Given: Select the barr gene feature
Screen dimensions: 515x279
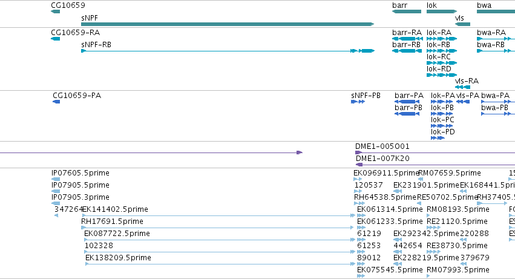Looking at the screenshot, I should [x=407, y=11].
